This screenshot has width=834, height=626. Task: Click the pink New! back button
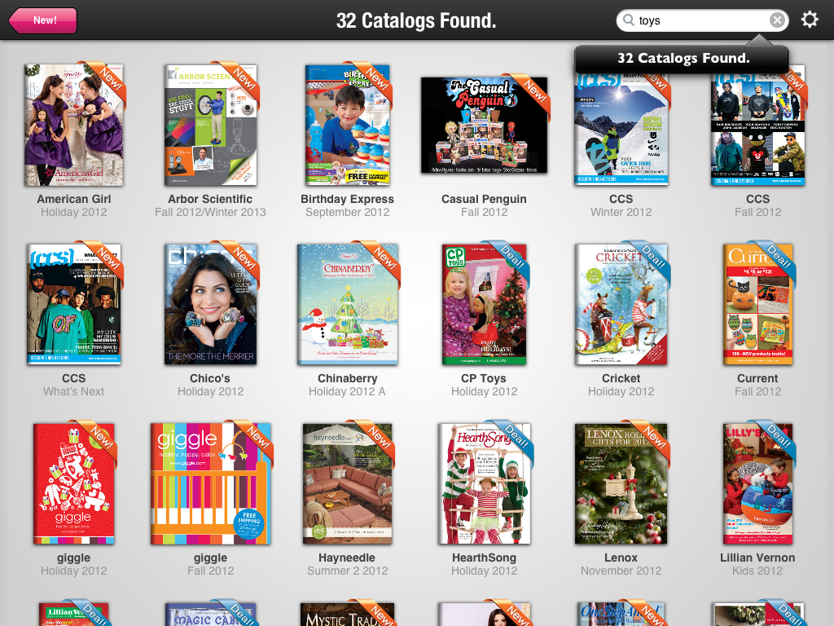tap(43, 20)
